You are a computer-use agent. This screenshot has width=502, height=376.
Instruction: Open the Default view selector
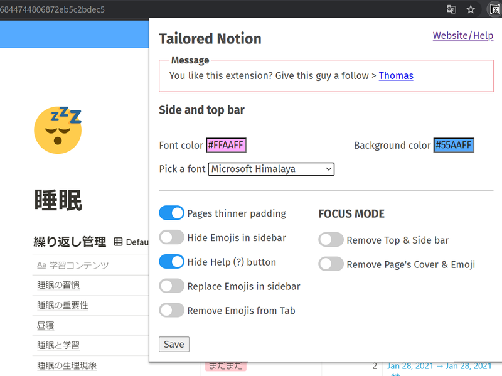(139, 242)
